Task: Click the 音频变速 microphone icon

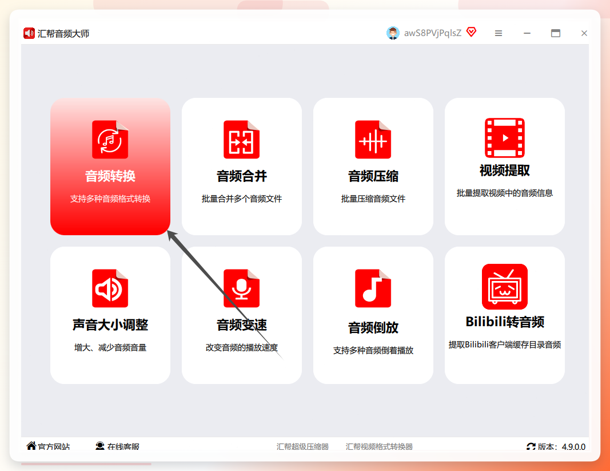Action: pyautogui.click(x=242, y=288)
